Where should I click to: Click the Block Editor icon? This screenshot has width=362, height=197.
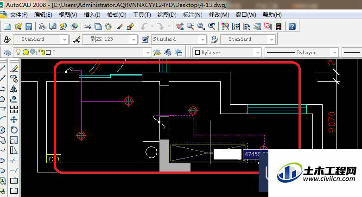[130, 26]
